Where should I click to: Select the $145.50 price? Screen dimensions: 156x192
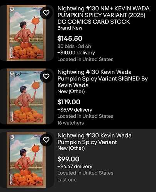pos(70,38)
